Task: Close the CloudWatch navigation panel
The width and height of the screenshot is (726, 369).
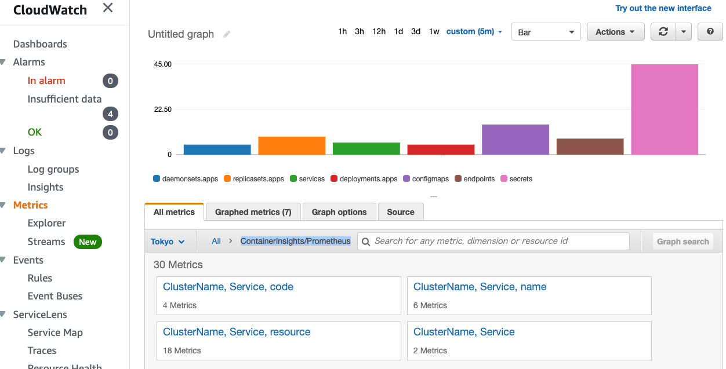Action: coord(108,8)
